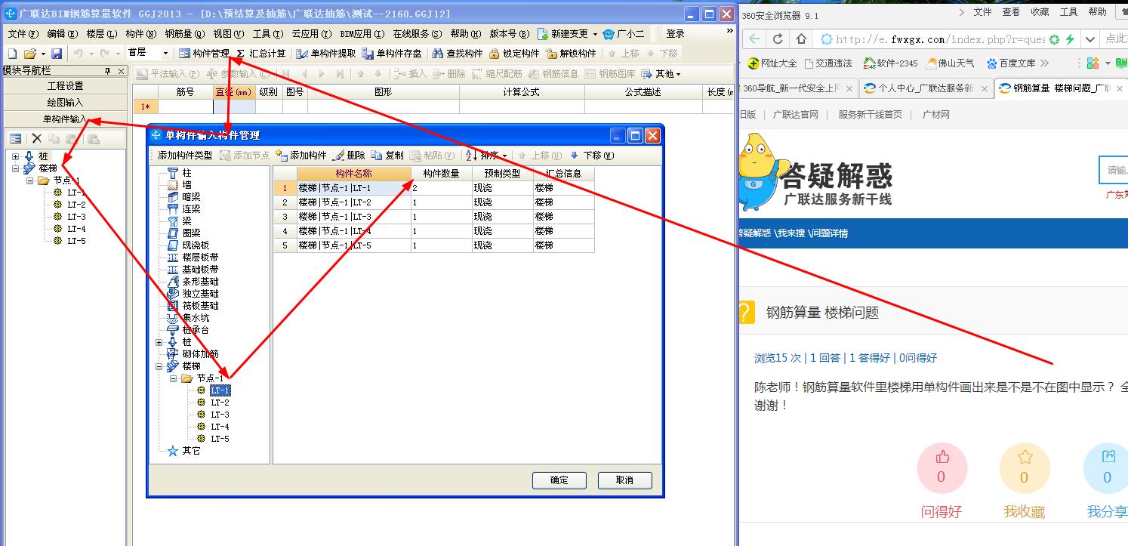Viewport: 1128px width, 546px height.
Task: Click 下移(W) in dialog toolbar
Action: point(592,156)
